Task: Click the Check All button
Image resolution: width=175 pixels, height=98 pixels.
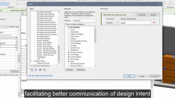Action: [69, 70]
